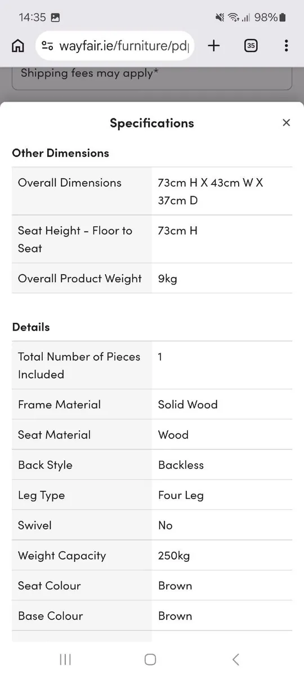Select the Weight Capacity 250kg row
The image size is (304, 677).
(x=152, y=556)
